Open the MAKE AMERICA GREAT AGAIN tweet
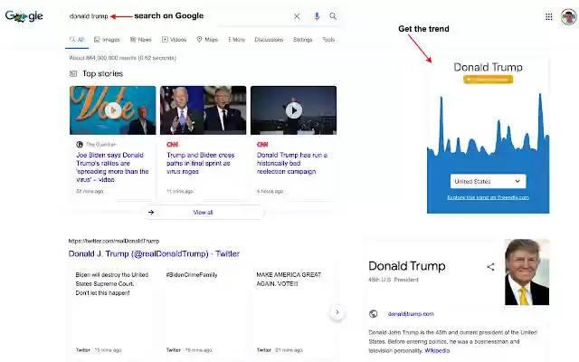Viewport: 579px width, 362px height. [289, 280]
